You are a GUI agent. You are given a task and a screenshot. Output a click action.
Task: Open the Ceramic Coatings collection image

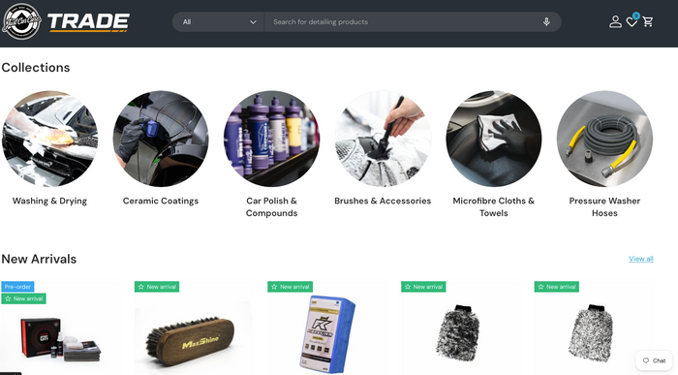[x=161, y=139]
